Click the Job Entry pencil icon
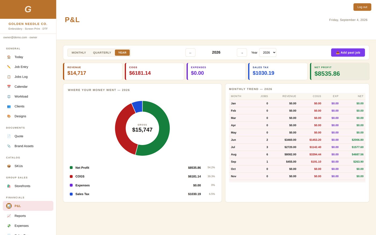The height and width of the screenshot is (235, 376). click(9, 67)
